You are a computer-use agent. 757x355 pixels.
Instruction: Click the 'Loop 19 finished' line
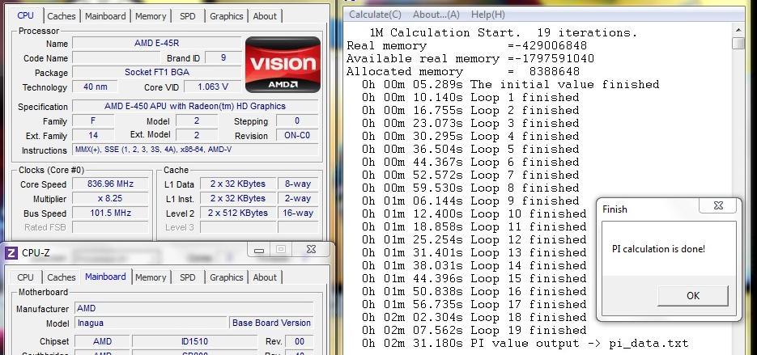tap(474, 331)
